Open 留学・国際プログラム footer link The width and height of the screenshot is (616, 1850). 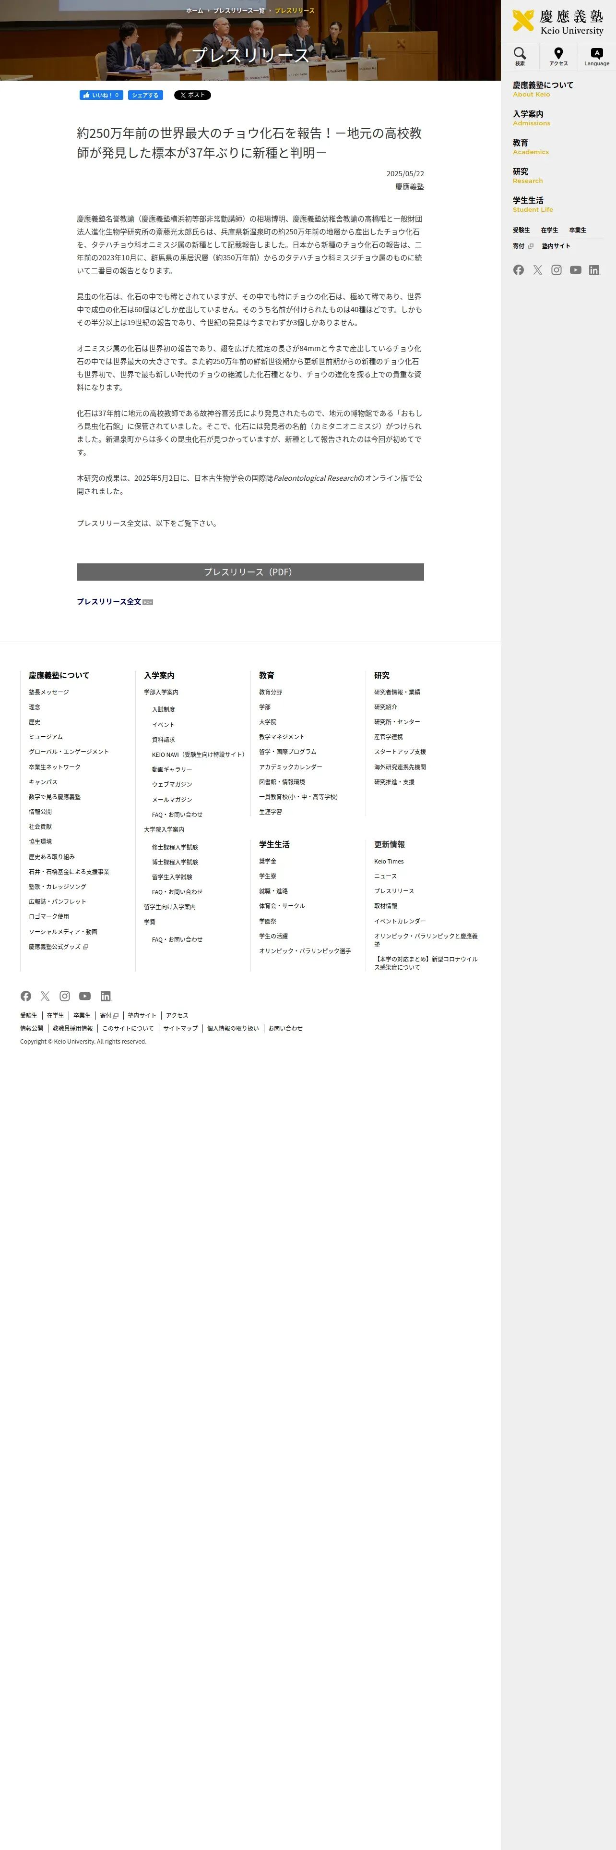click(x=287, y=752)
